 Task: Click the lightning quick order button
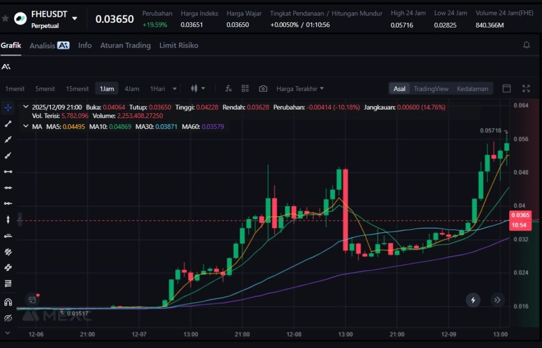tap(473, 300)
